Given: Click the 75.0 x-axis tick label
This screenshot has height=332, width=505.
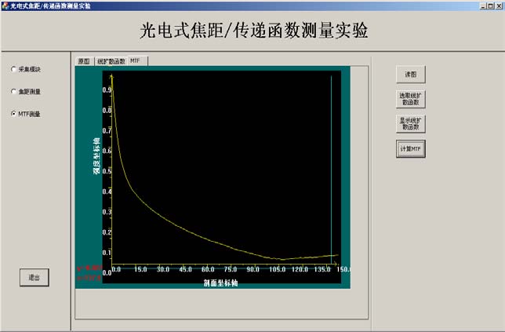Looking at the screenshot, I should pyautogui.click(x=231, y=269).
